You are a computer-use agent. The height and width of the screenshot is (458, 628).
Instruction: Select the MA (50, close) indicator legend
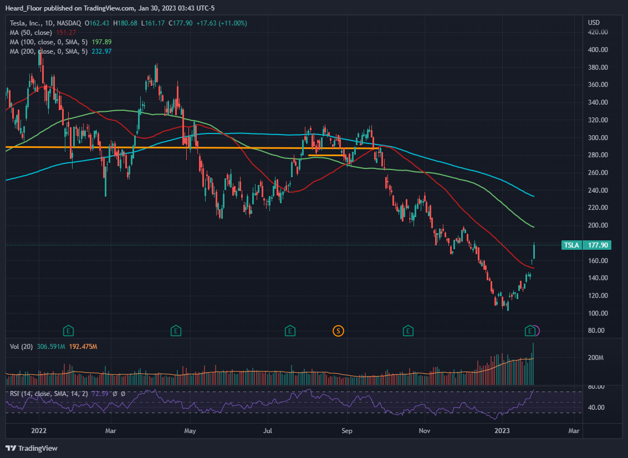31,33
